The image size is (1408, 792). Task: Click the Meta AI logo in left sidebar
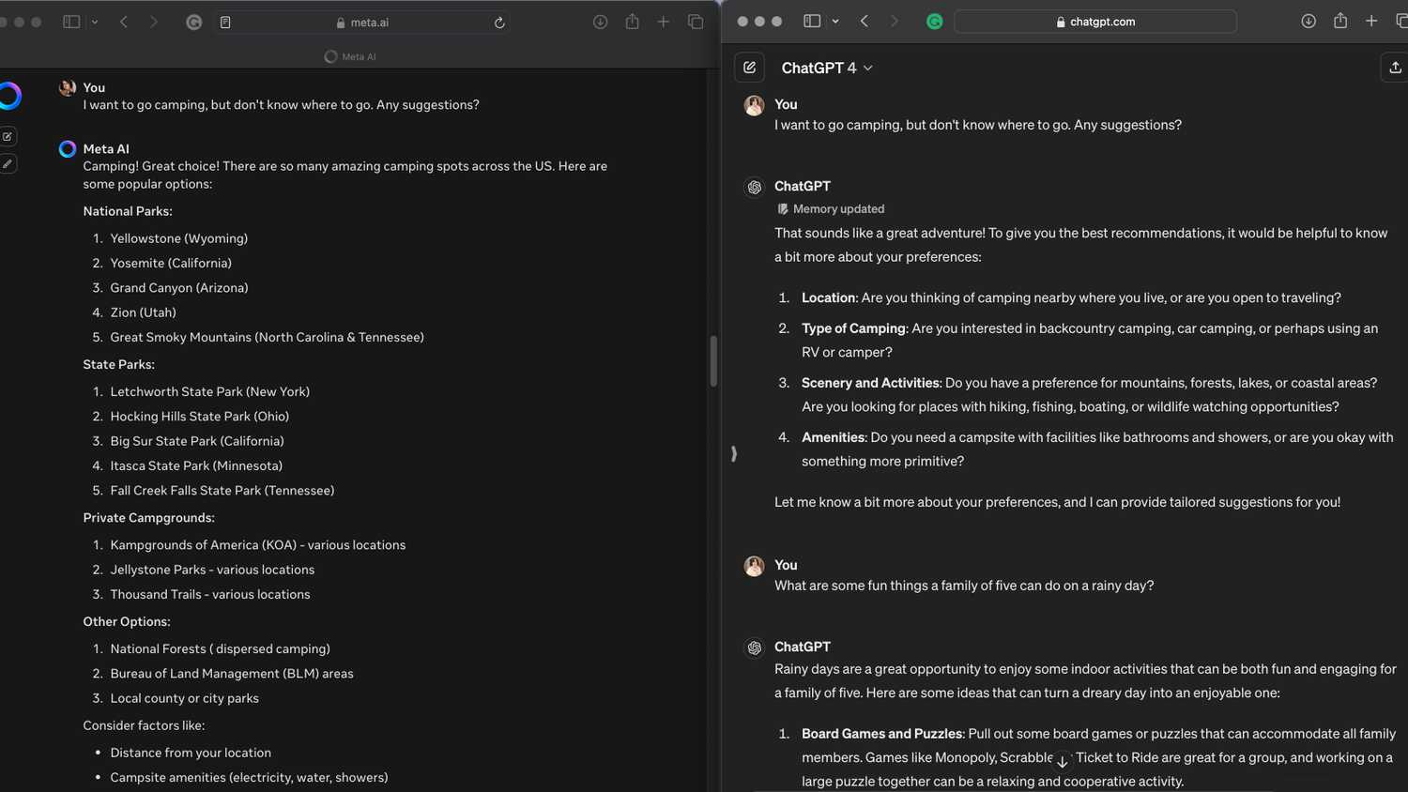click(x=9, y=96)
